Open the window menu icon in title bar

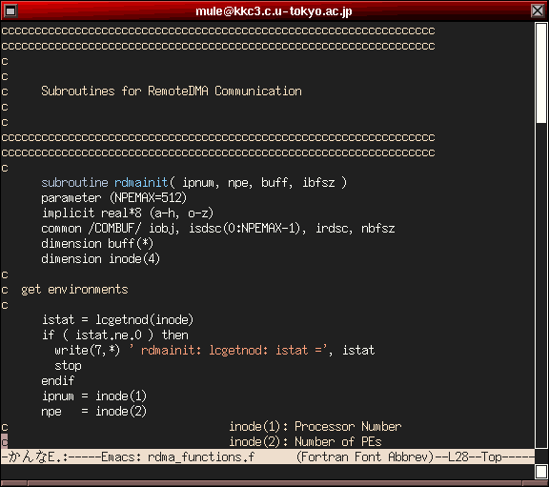click(x=10, y=10)
